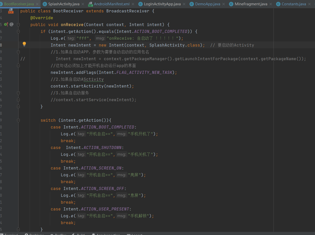Open the MineFragment.java tab
Image resolution: width=315 pixels, height=235 pixels.
251,4
